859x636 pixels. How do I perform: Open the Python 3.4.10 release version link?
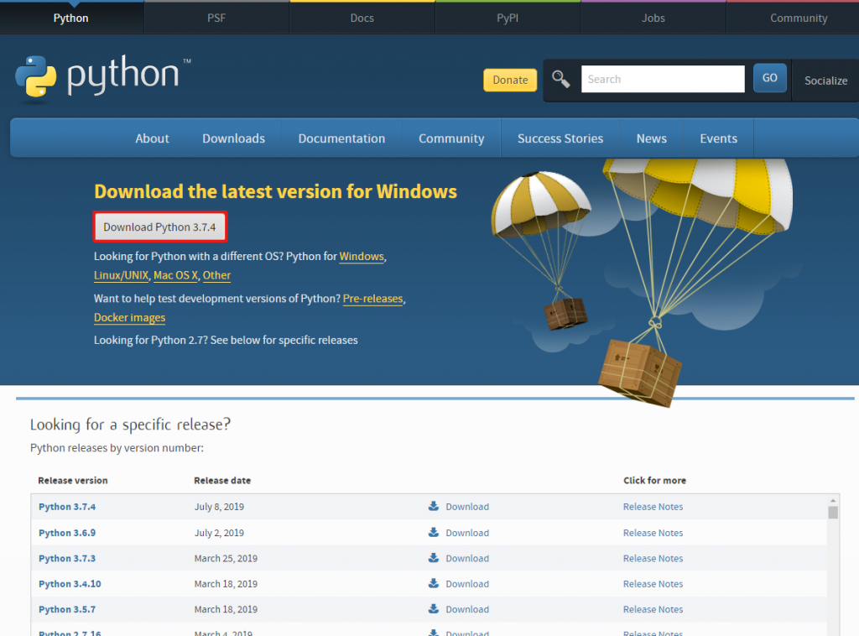click(70, 584)
